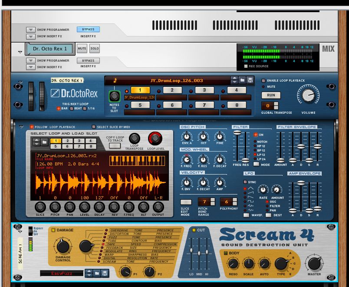The height and width of the screenshot is (287, 349).
Task: Click the Osc Pitch Fine knob
Action: [220, 136]
